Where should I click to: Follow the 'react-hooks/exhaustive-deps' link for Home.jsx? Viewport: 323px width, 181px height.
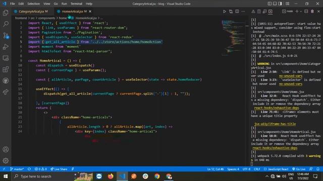coord(277,108)
